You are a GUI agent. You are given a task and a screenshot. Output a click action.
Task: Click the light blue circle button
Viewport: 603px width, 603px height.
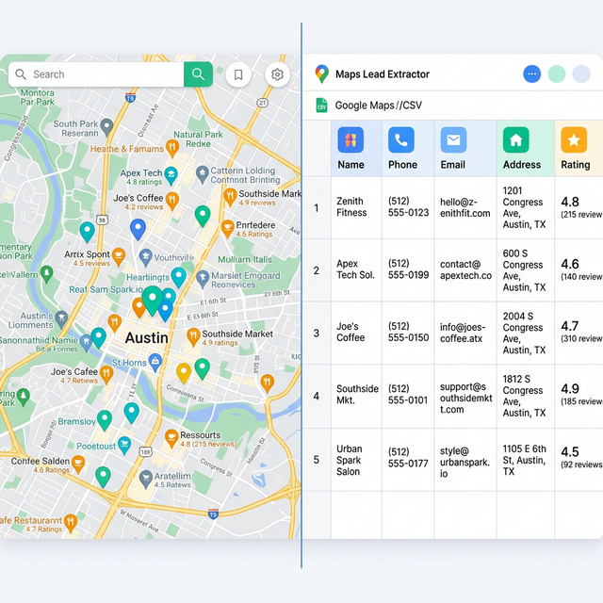[x=581, y=73]
